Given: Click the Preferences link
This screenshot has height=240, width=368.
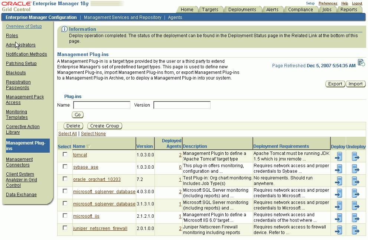Looking at the screenshot, I should click(x=328, y=3).
